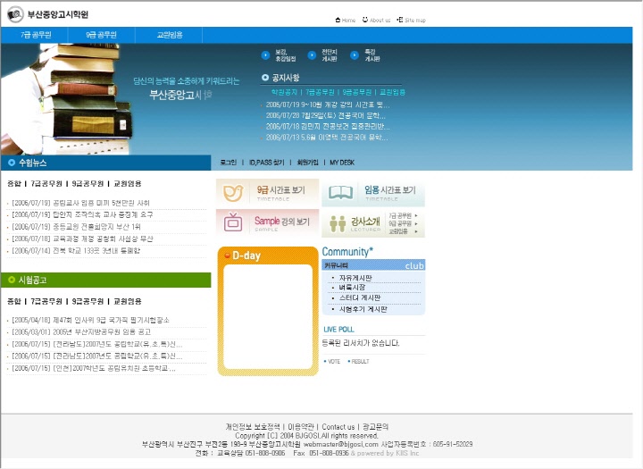Expand the 교원임용 lecturer arrow
Image resolution: width=643 pixels, height=469 pixels.
tap(415, 231)
